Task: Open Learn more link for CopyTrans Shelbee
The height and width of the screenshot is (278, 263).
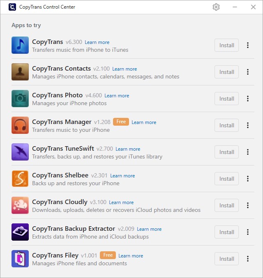Action: tap(122, 175)
